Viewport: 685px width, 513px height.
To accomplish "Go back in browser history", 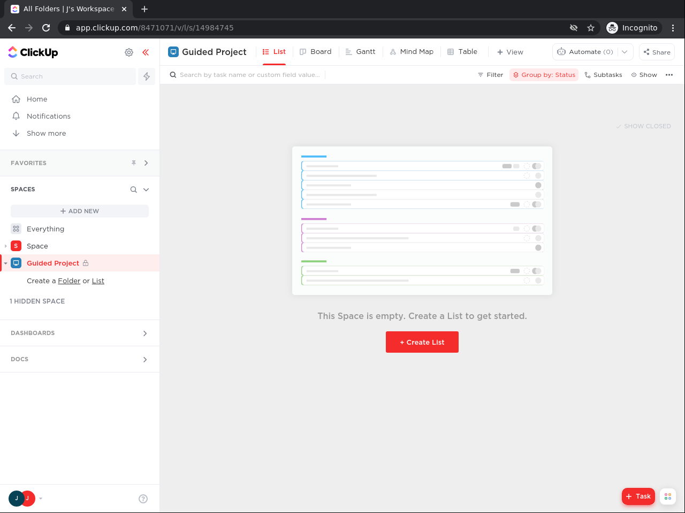I will (x=12, y=28).
